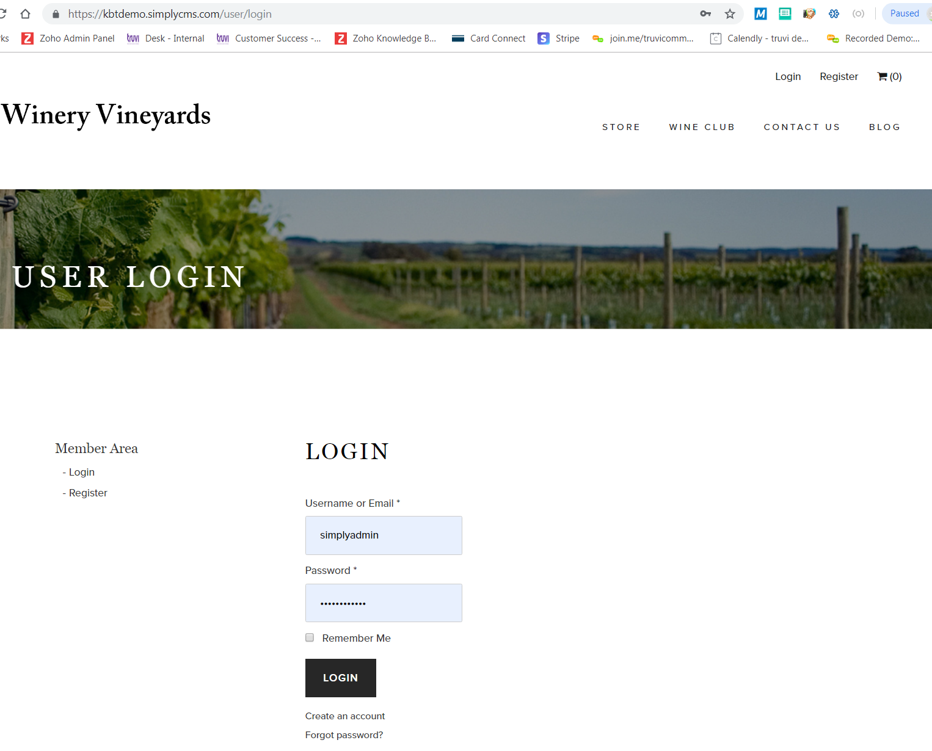932x751 pixels.
Task: Click the black LOGIN button
Action: coord(341,678)
